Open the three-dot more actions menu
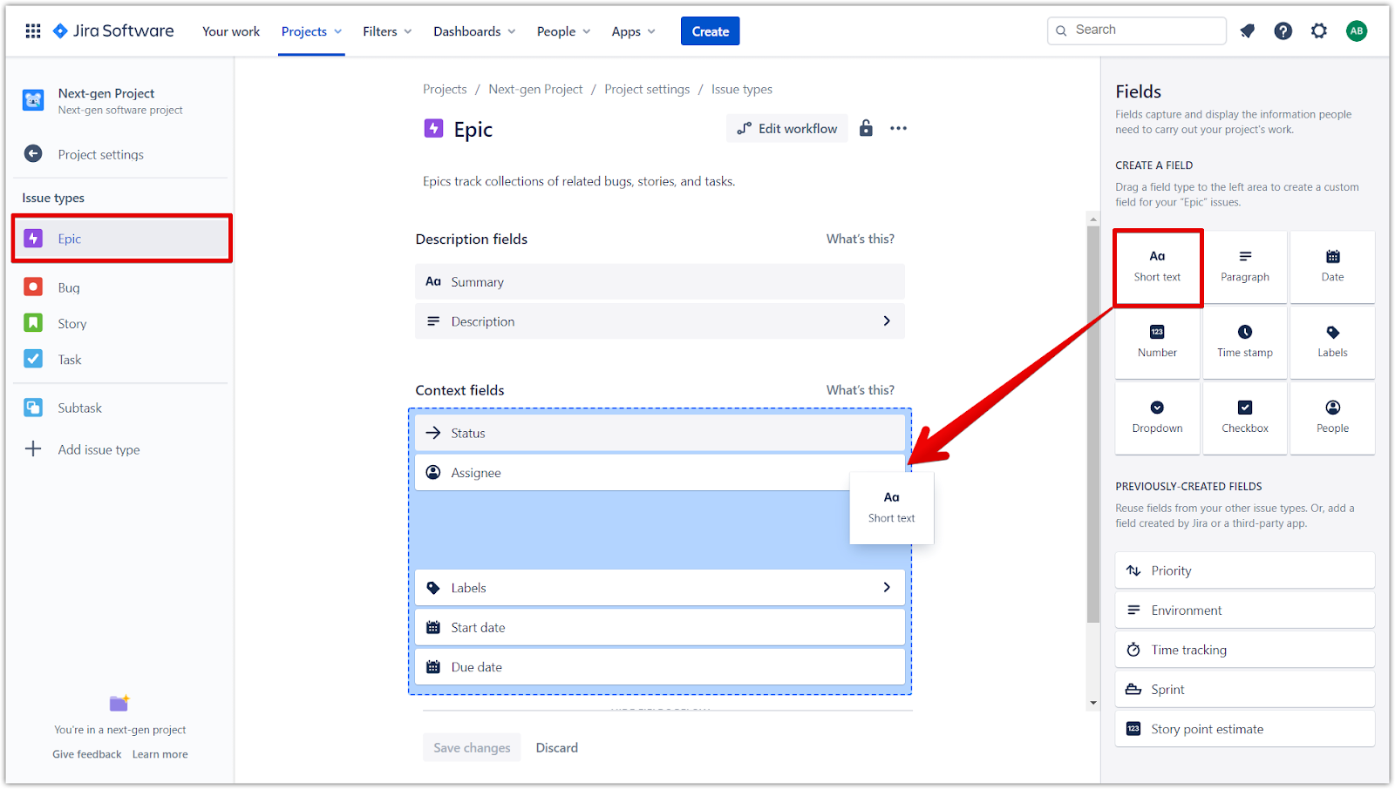 point(899,128)
